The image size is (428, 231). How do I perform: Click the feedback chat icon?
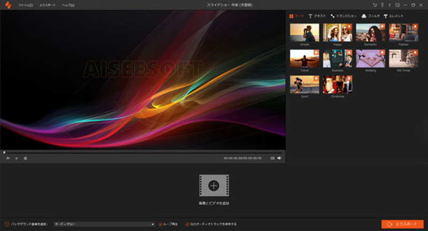(396, 5)
